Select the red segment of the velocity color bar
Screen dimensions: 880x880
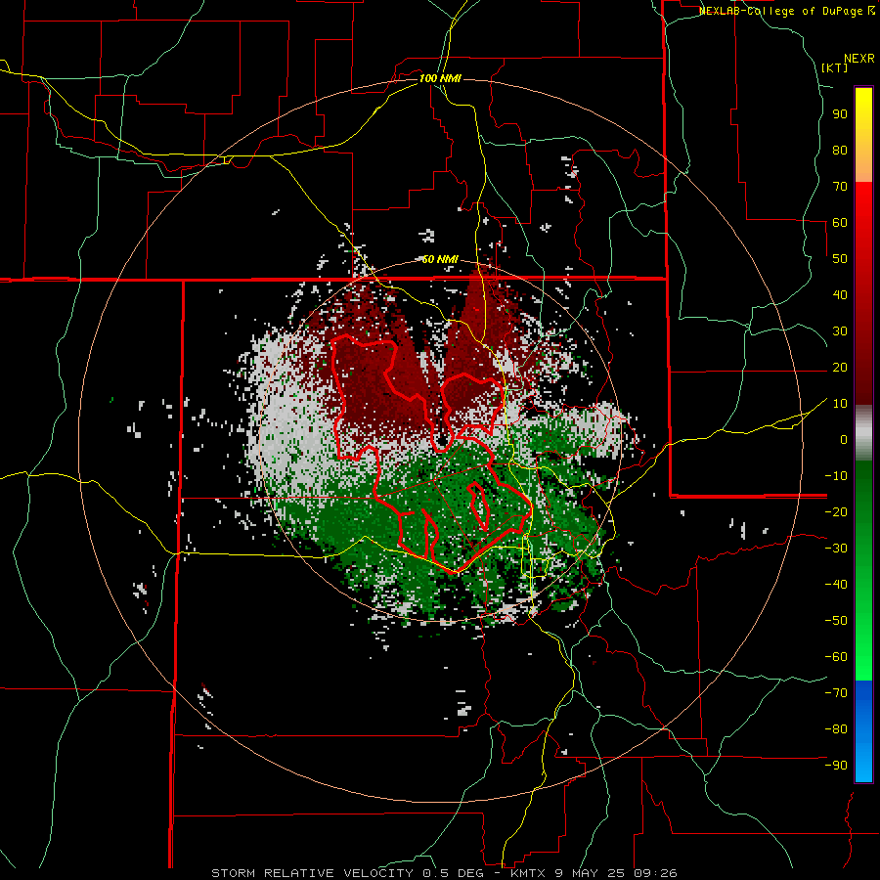863,293
